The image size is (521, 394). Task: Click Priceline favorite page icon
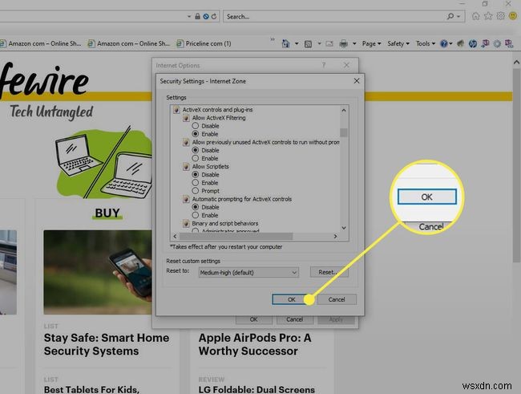point(180,43)
